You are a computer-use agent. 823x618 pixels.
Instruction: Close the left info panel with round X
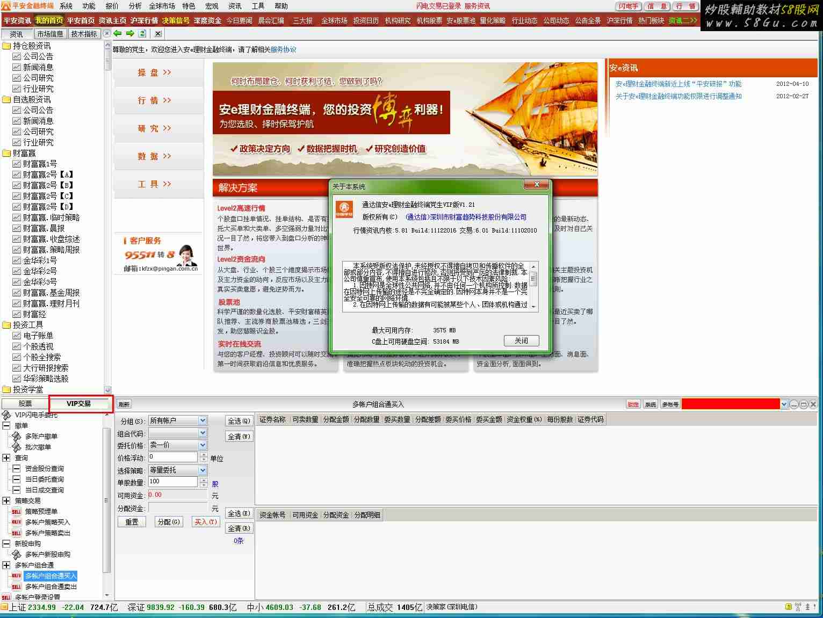107,33
